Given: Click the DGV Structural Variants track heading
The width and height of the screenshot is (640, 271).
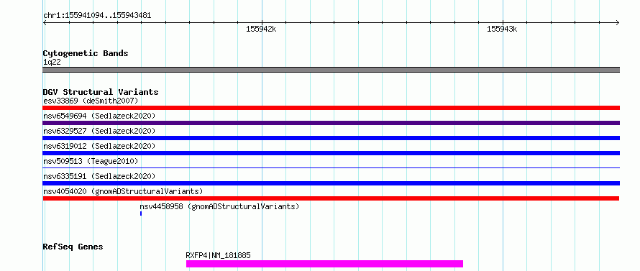Looking at the screenshot, I should pyautogui.click(x=101, y=92).
